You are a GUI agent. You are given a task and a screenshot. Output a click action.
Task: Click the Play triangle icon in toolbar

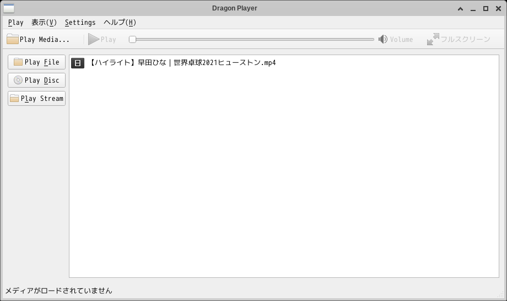(x=94, y=40)
